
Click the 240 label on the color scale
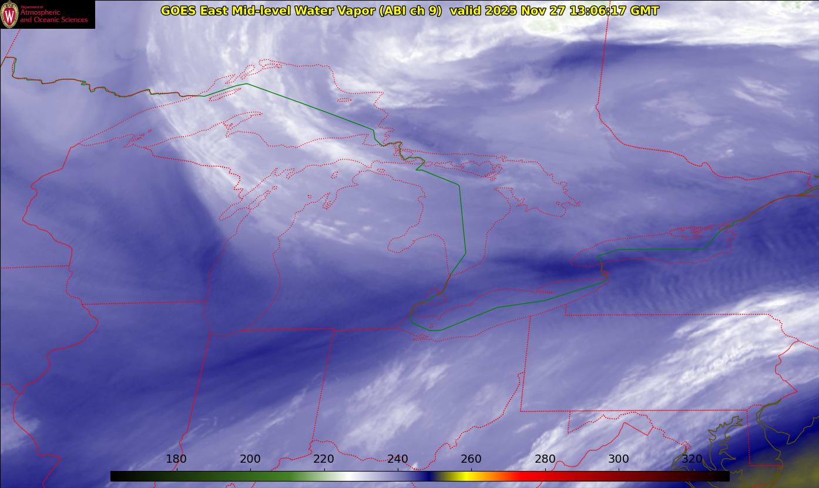tap(398, 459)
